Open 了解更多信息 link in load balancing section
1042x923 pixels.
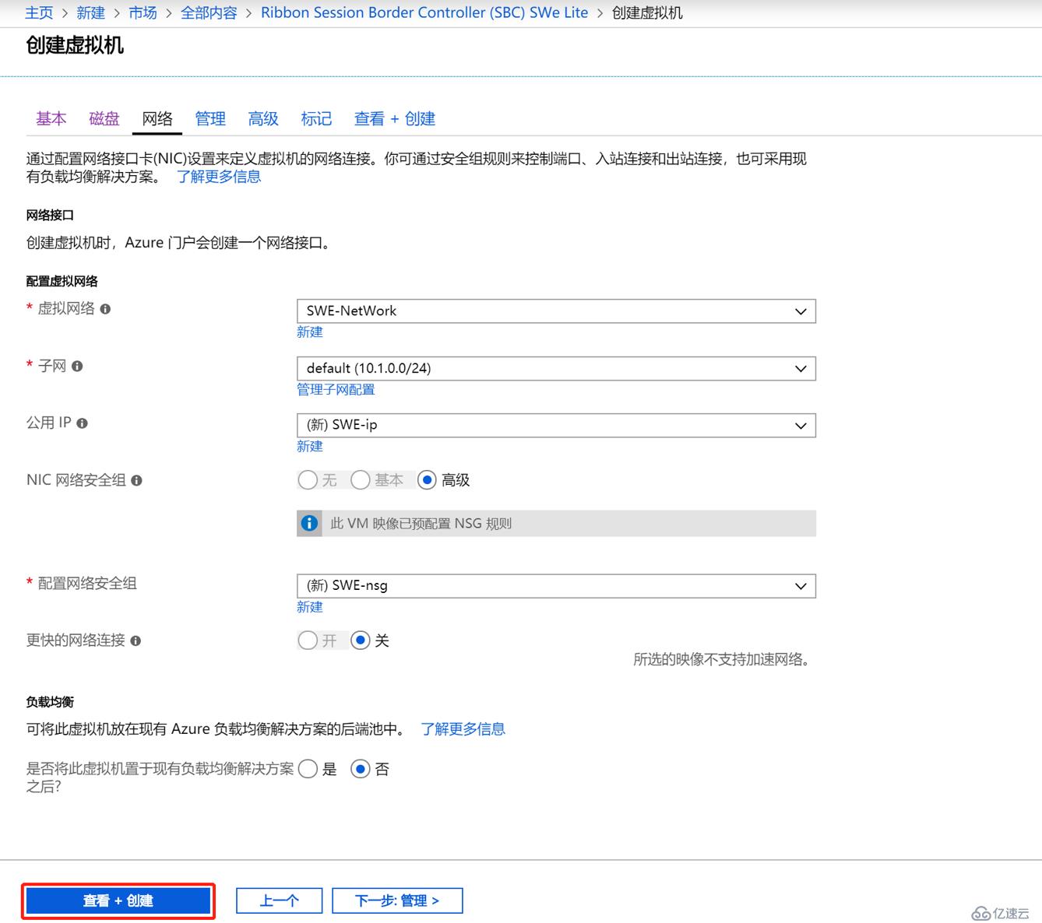point(463,729)
